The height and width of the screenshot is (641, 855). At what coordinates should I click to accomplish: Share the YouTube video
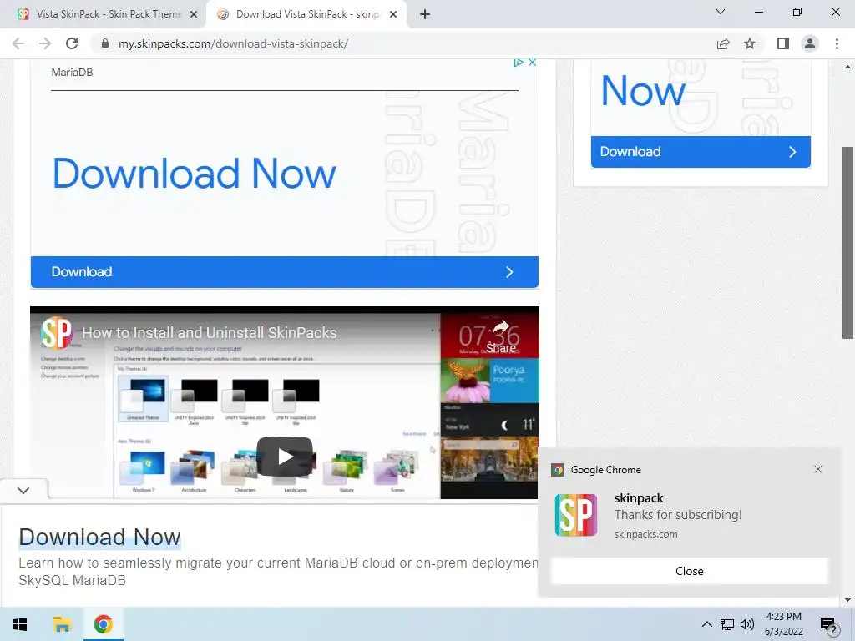[501, 338]
